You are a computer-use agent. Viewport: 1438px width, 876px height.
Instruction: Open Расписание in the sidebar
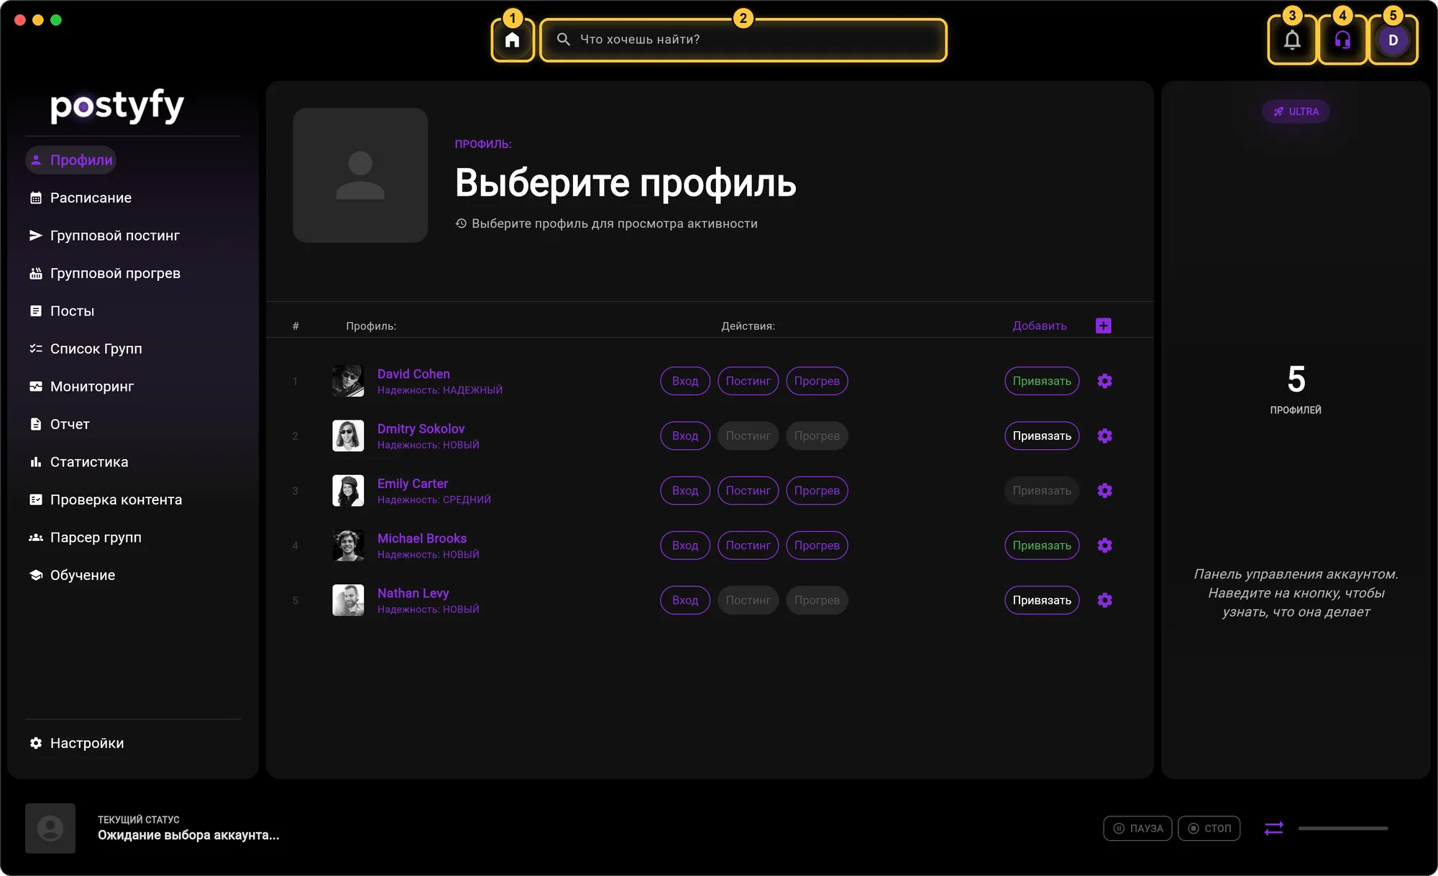tap(81, 198)
